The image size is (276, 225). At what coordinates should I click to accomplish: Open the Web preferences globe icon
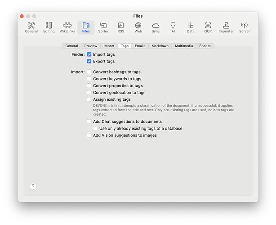pyautogui.click(x=138, y=27)
